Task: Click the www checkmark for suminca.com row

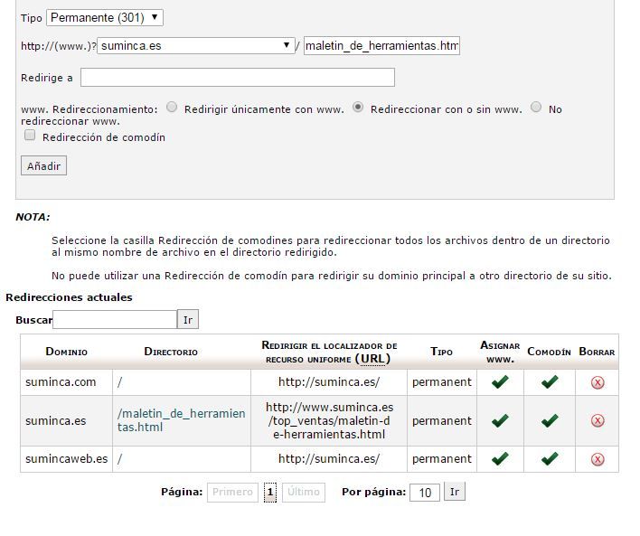Action: 500,381
